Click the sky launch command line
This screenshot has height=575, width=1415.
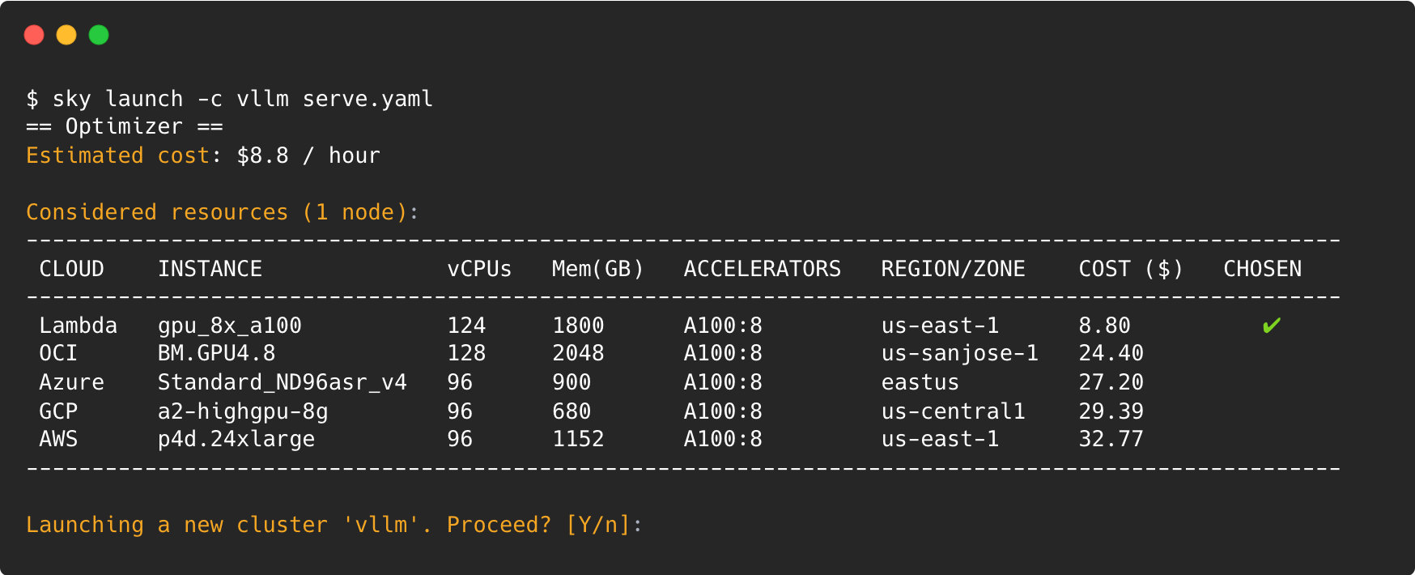click(x=230, y=99)
